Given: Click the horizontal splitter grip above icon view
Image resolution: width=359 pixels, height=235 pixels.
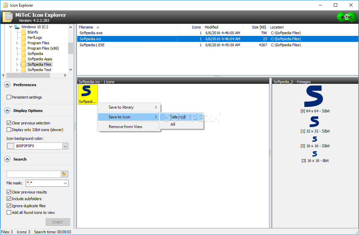Looking at the screenshot, I should pos(218,76).
